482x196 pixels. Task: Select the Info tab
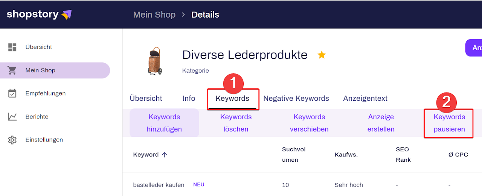(x=189, y=99)
